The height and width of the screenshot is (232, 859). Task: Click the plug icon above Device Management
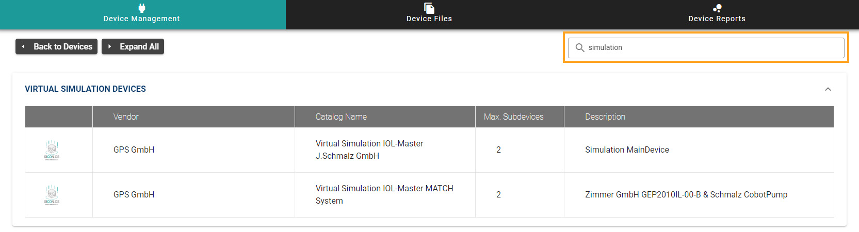pos(142,8)
